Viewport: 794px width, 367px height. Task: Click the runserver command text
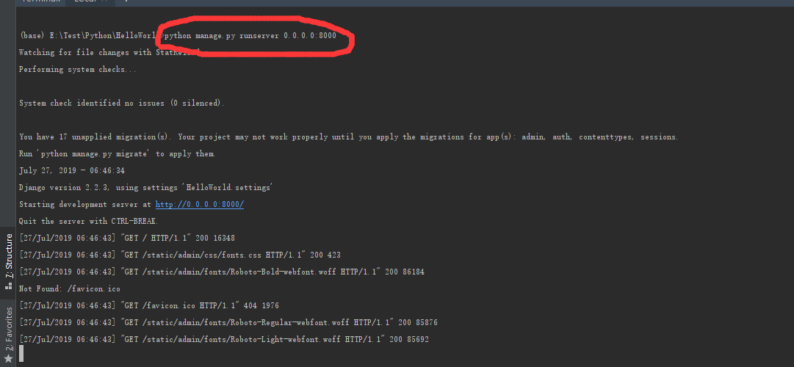point(251,36)
